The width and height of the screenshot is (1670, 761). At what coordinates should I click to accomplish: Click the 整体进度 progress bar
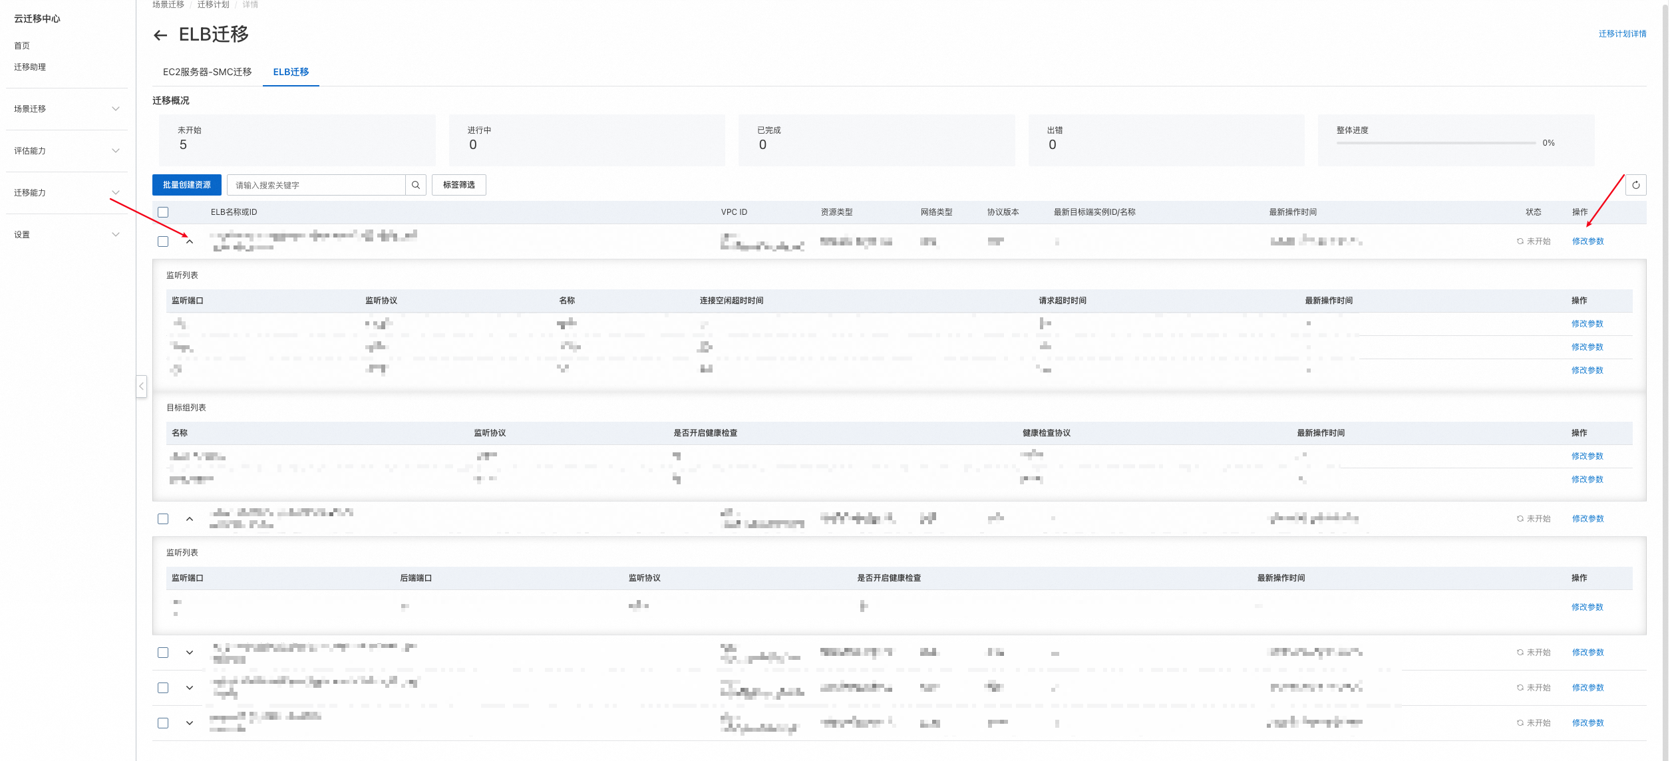coord(1436,143)
